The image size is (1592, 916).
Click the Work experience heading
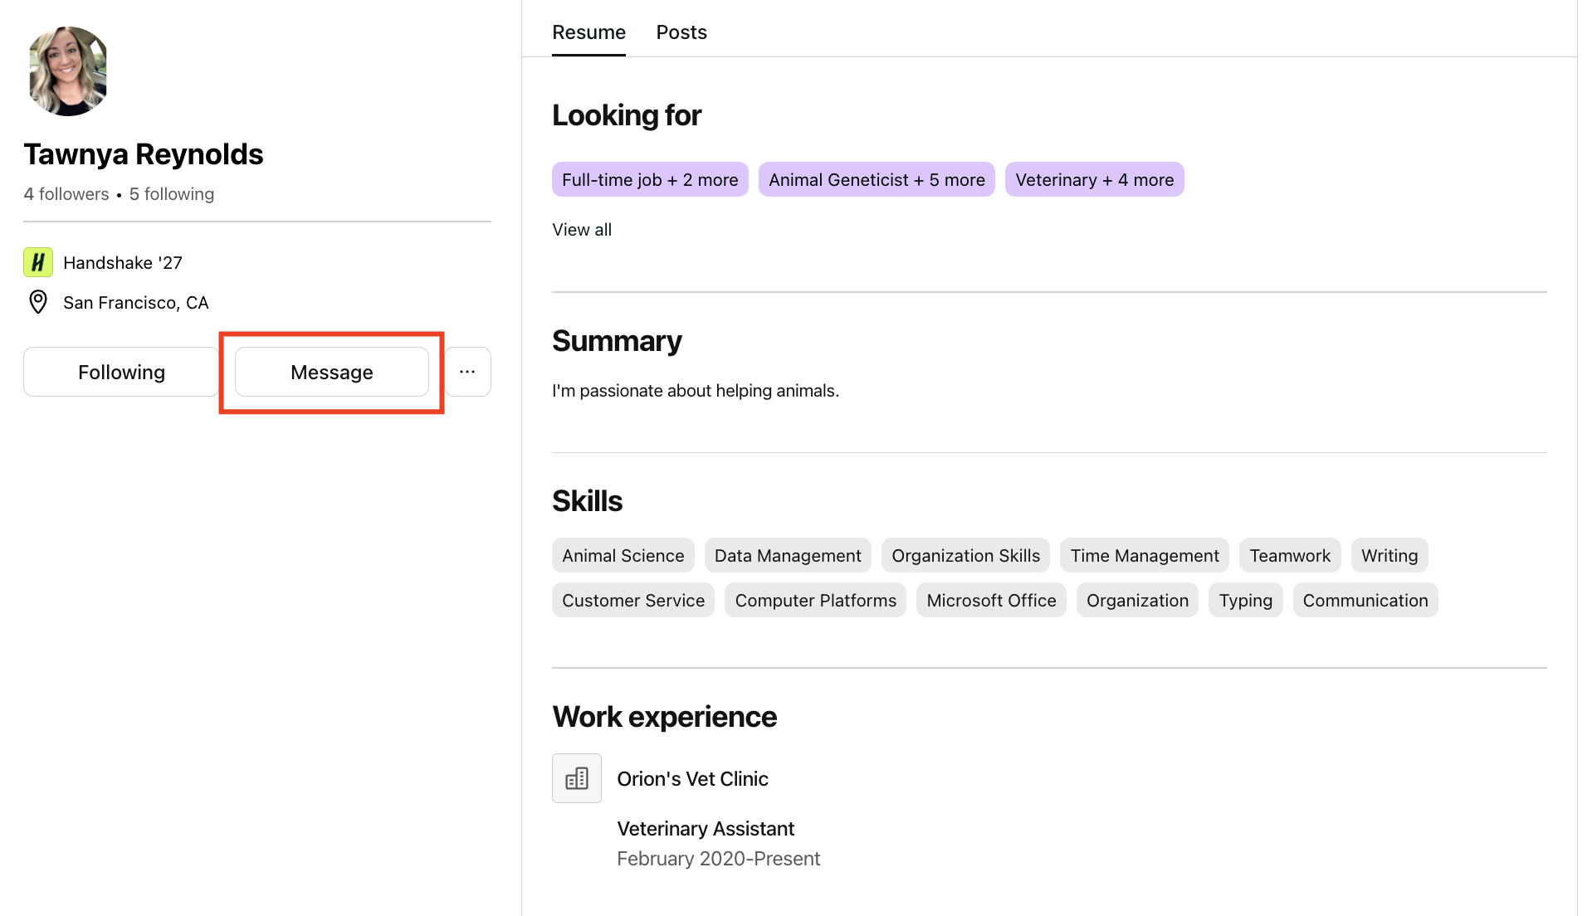(664, 716)
